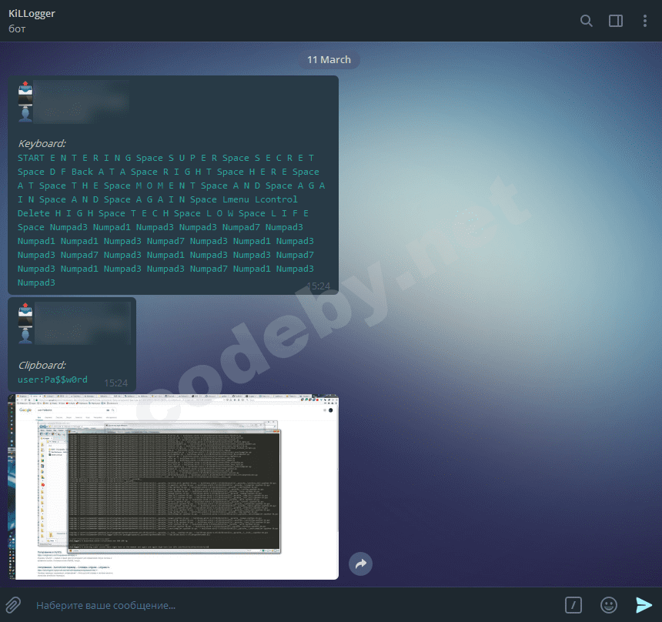Open the emoji picker smiley icon
662x622 pixels.
point(608,605)
